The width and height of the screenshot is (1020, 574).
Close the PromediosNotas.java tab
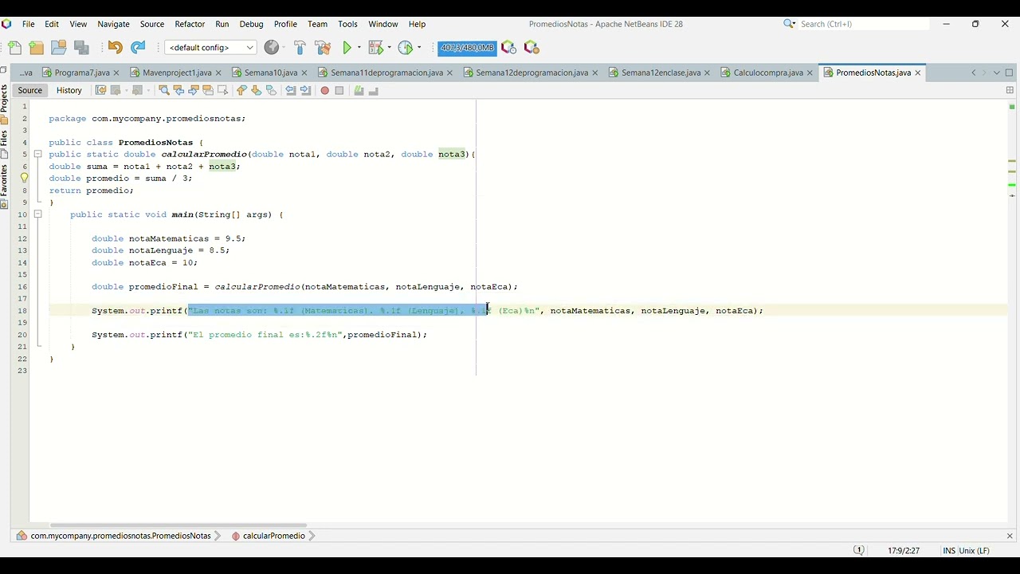coord(918,73)
